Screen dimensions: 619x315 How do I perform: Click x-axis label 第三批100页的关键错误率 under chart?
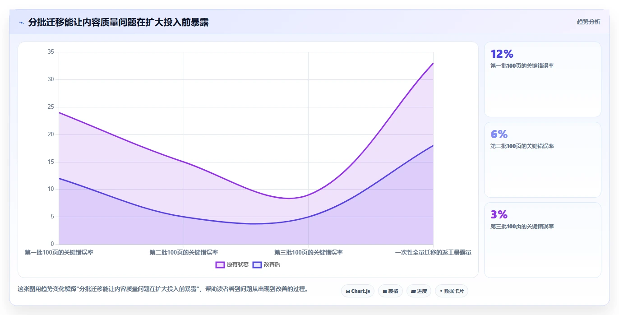[309, 252]
